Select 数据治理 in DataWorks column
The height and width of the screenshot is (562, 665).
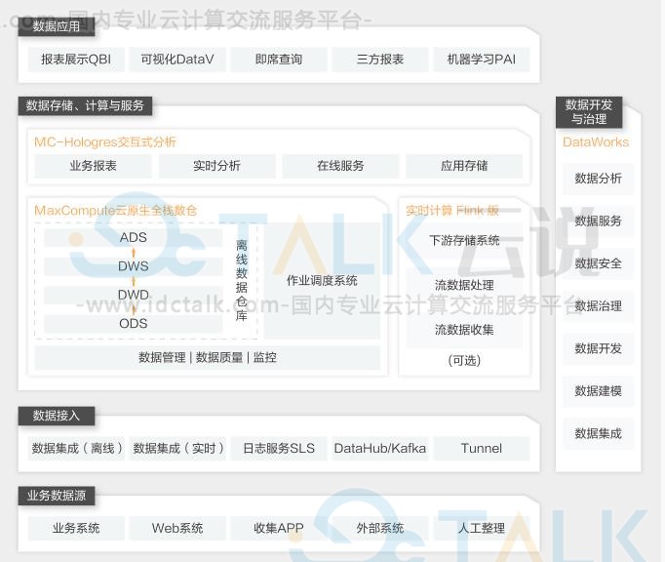coord(598,306)
